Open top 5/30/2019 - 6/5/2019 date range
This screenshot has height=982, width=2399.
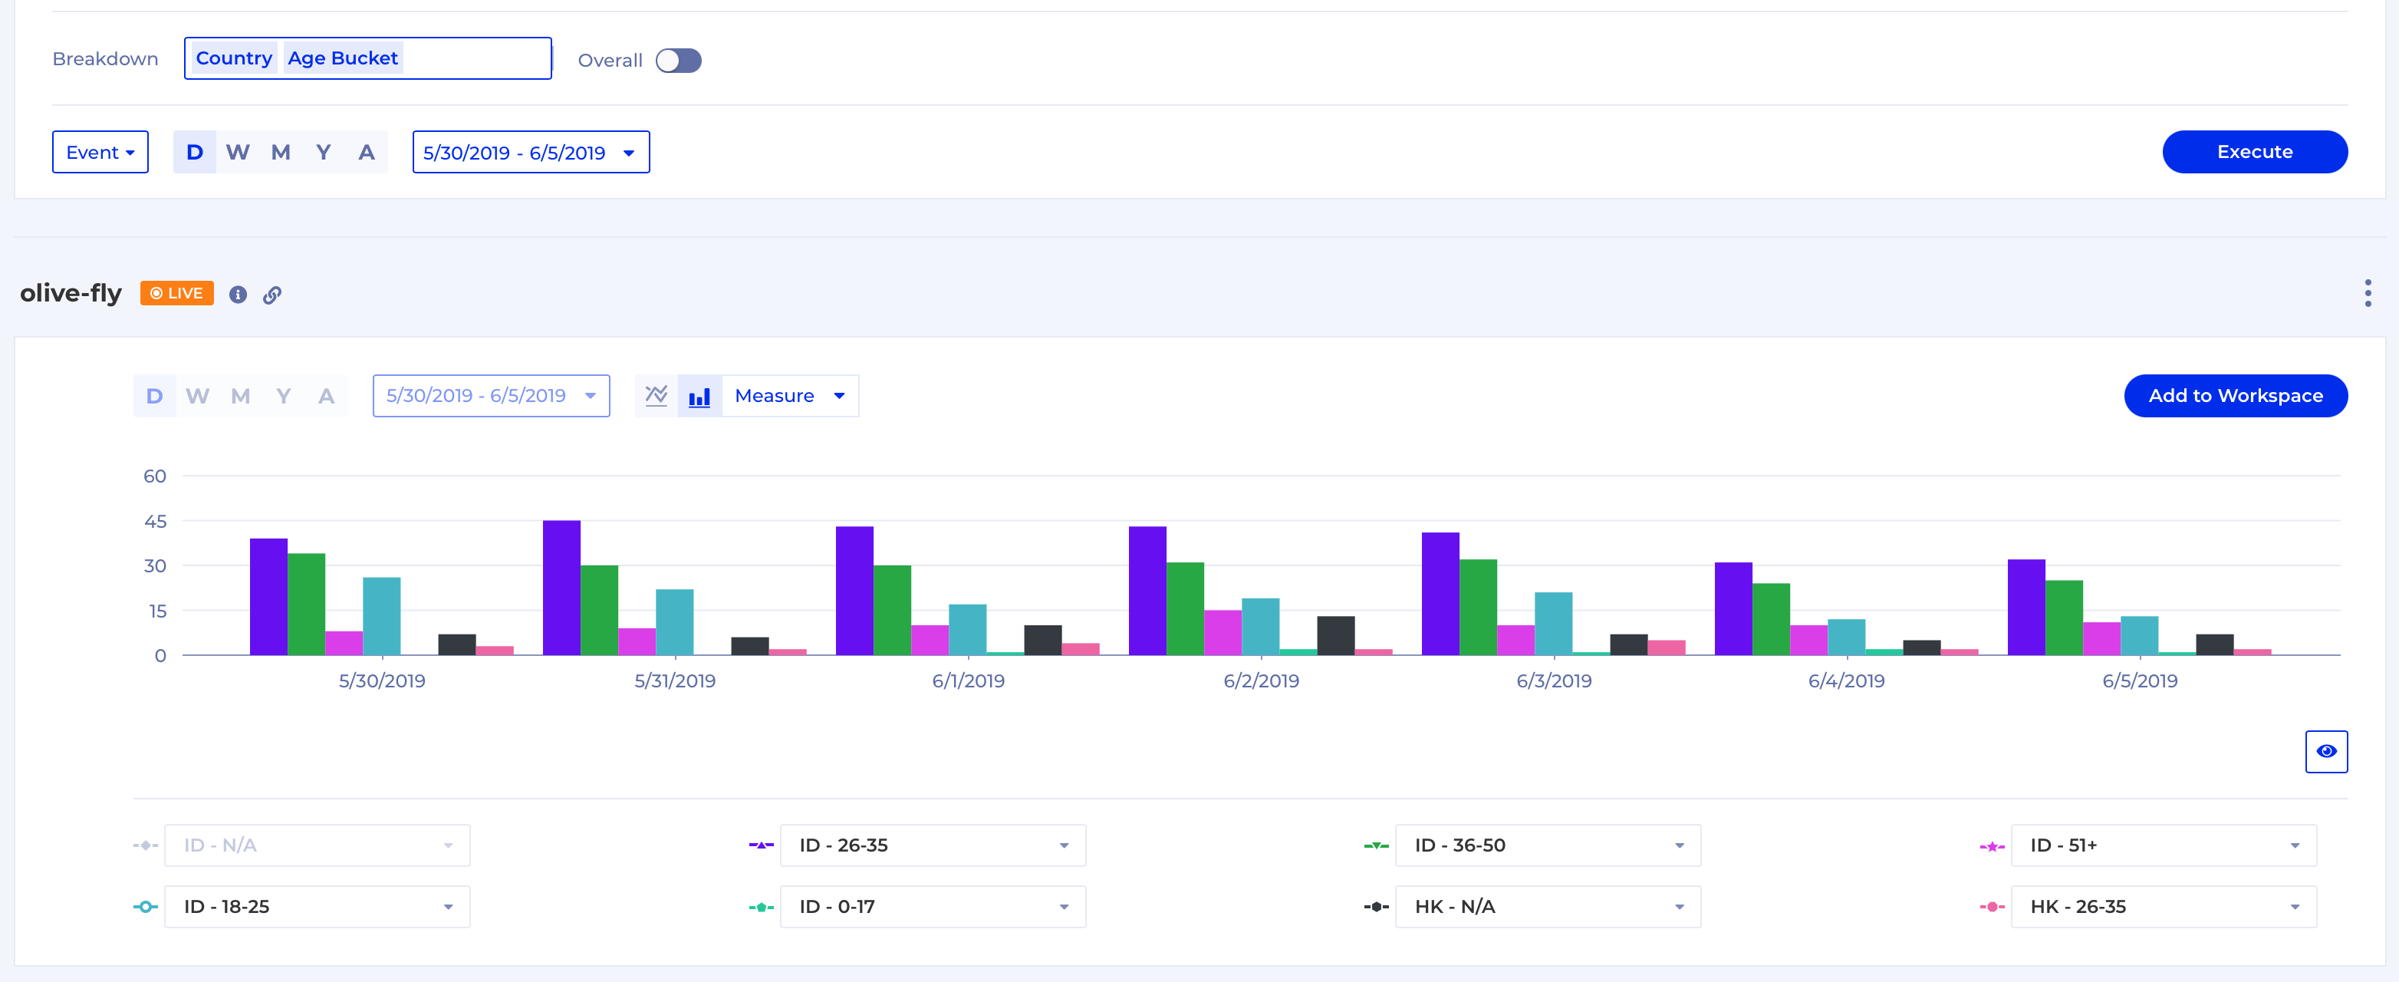[531, 152]
